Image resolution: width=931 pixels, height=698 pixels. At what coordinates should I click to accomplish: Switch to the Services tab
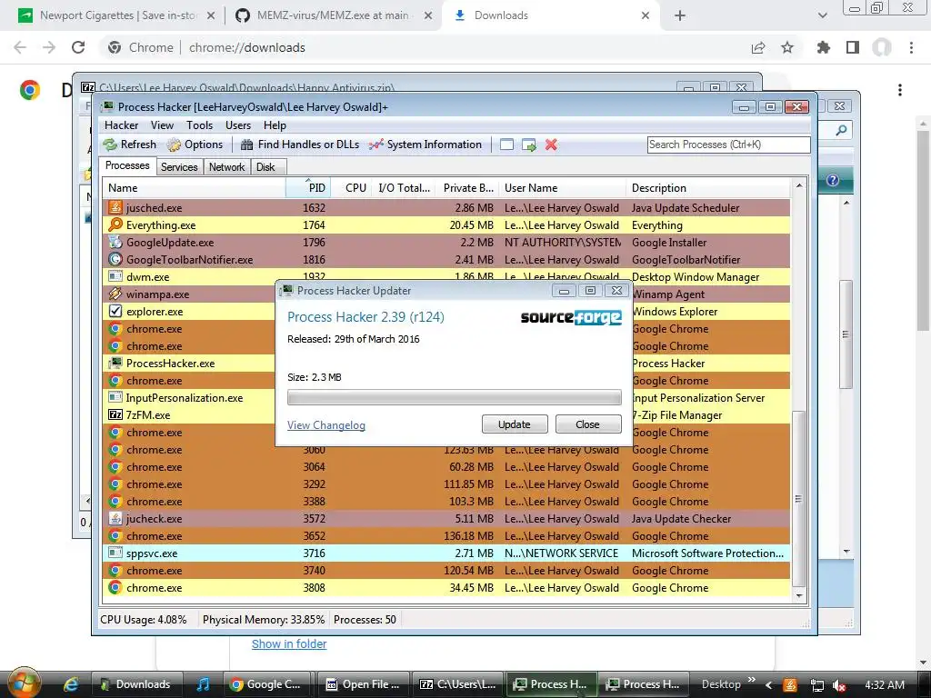pos(179,167)
